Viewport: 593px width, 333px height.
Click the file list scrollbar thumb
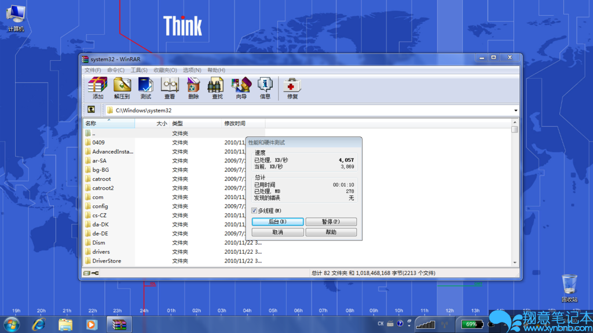click(514, 129)
